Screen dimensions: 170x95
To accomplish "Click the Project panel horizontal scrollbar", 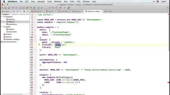I will [13, 94].
